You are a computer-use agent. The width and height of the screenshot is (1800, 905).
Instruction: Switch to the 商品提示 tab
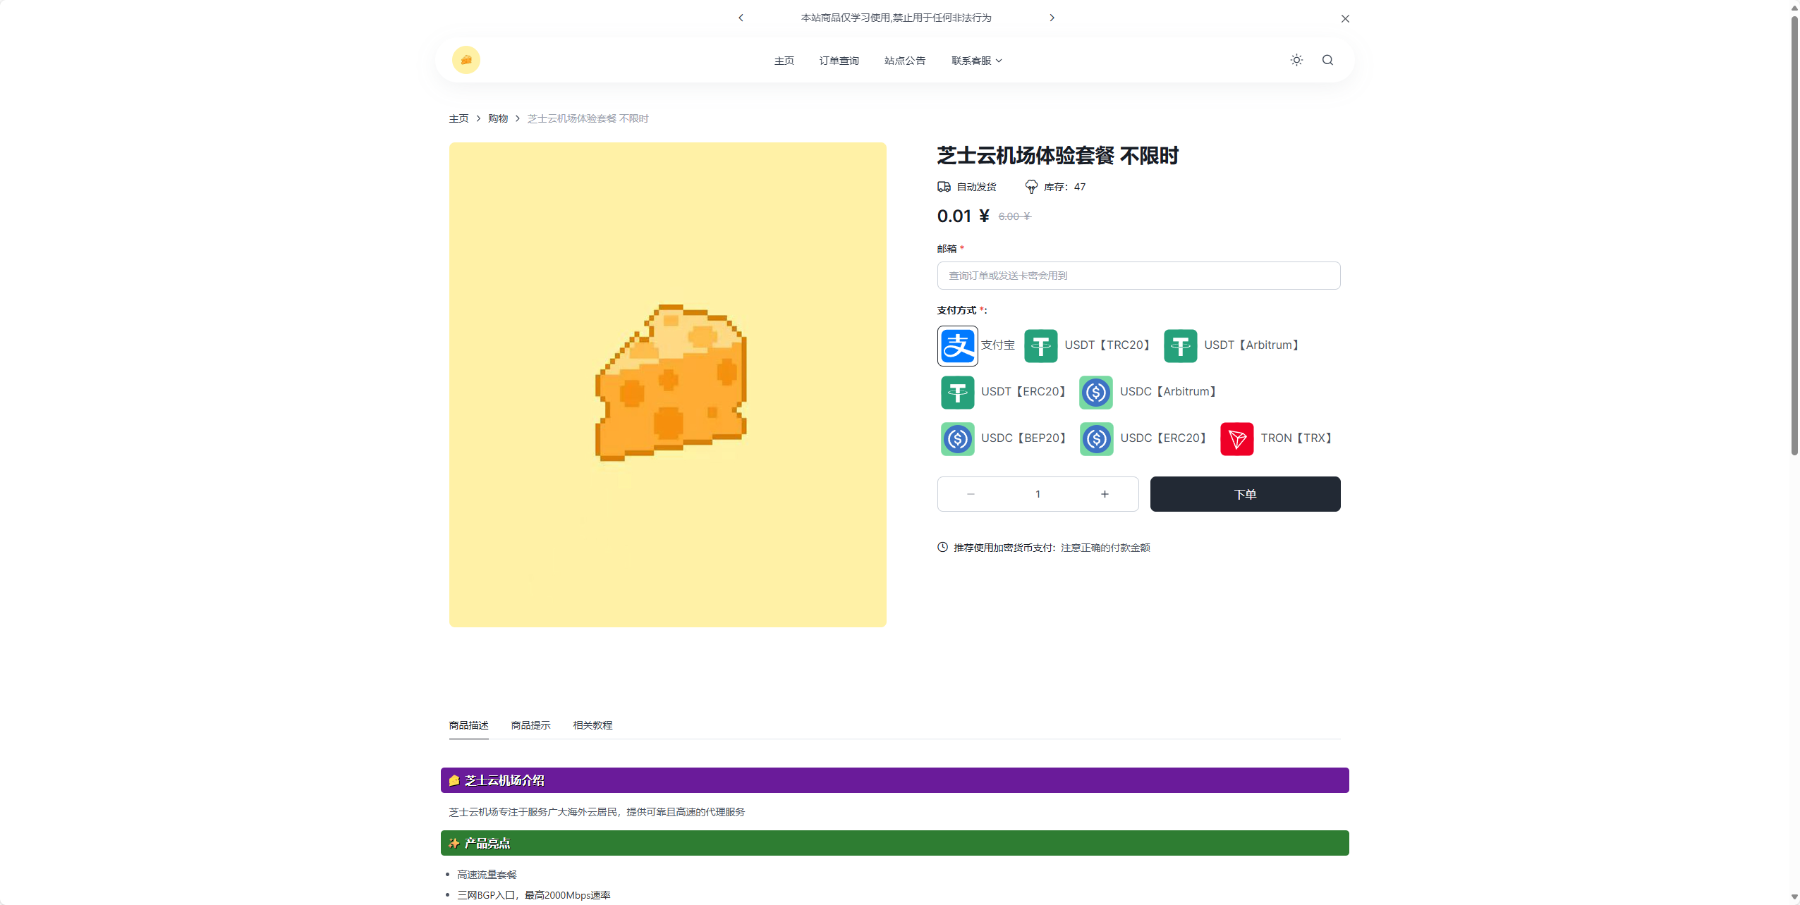click(x=530, y=725)
